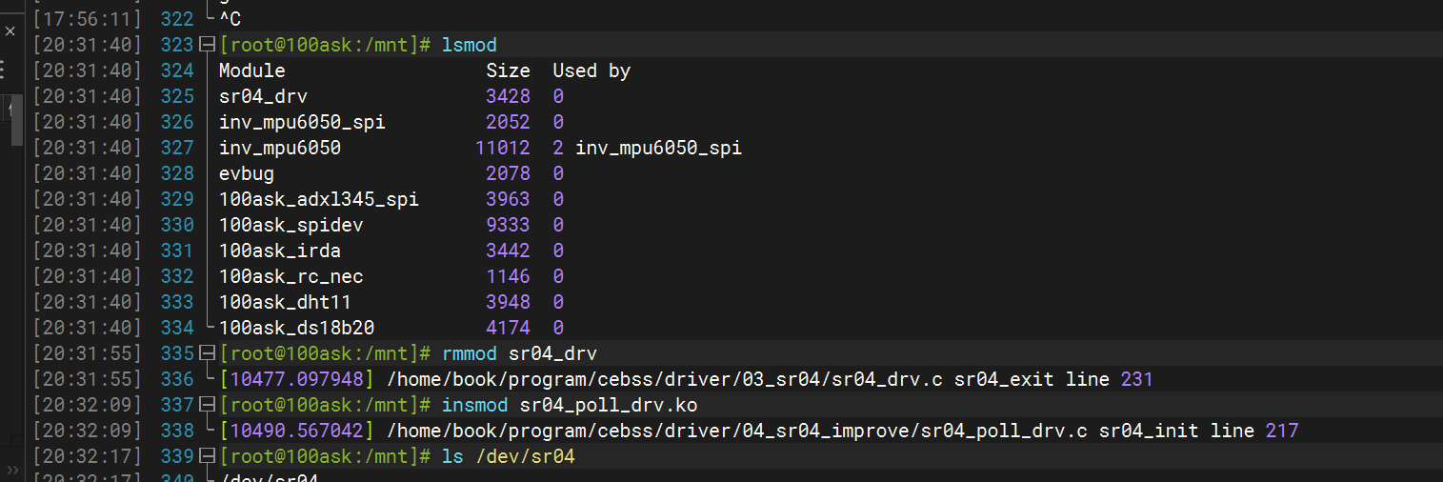Collapse the insmod sr04_poll_drv.ko block at line 337

(209, 405)
